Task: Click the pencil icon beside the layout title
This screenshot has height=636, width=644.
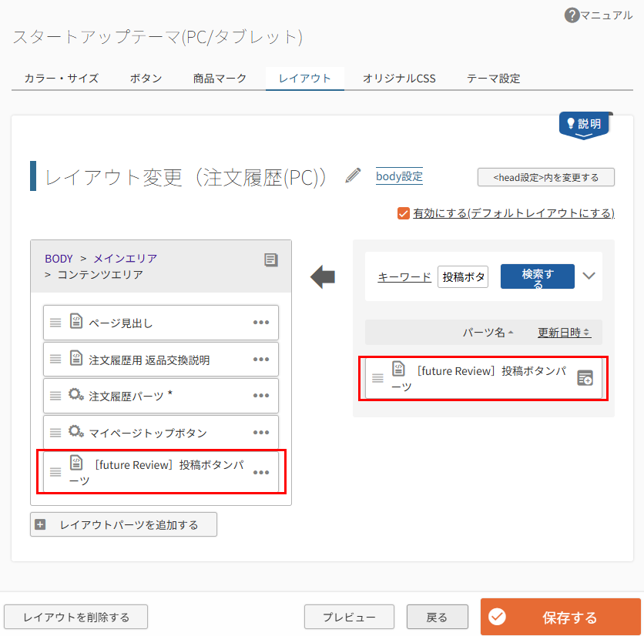Action: (353, 176)
